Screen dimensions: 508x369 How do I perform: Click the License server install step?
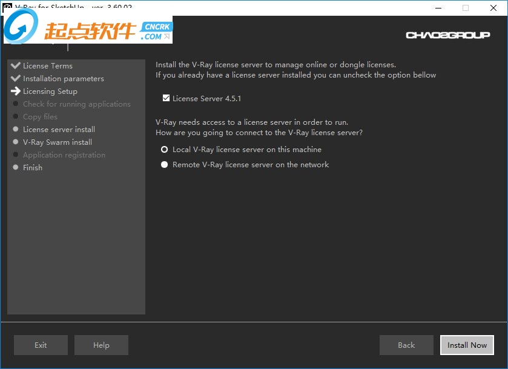pyautogui.click(x=59, y=130)
